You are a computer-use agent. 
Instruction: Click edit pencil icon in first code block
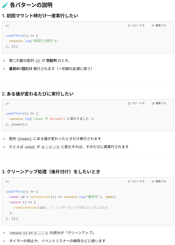153,25
